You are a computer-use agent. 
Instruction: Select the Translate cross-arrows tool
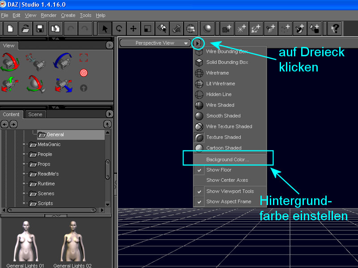pos(133,29)
